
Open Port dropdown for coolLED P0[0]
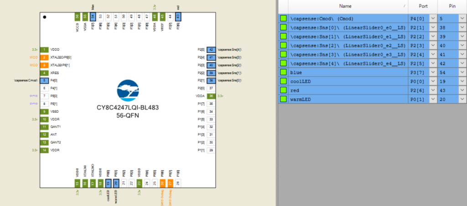(x=433, y=81)
